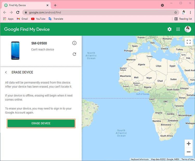Image resolution: width=195 pixels, height=161 pixels.
Task: Toggle fullscreen map view
Action: 188,42
